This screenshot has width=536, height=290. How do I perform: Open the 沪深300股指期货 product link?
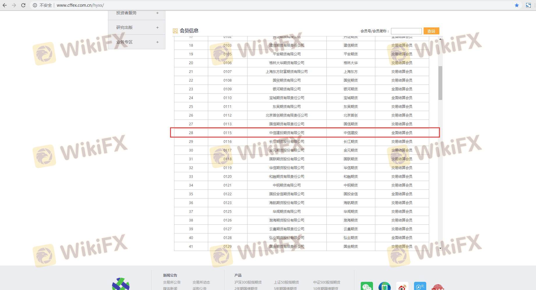click(248, 282)
